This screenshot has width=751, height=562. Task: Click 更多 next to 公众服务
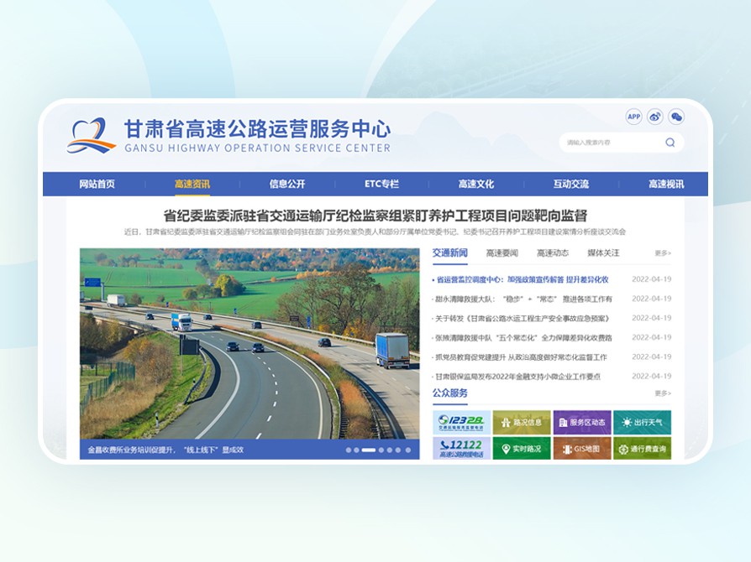pyautogui.click(x=663, y=393)
